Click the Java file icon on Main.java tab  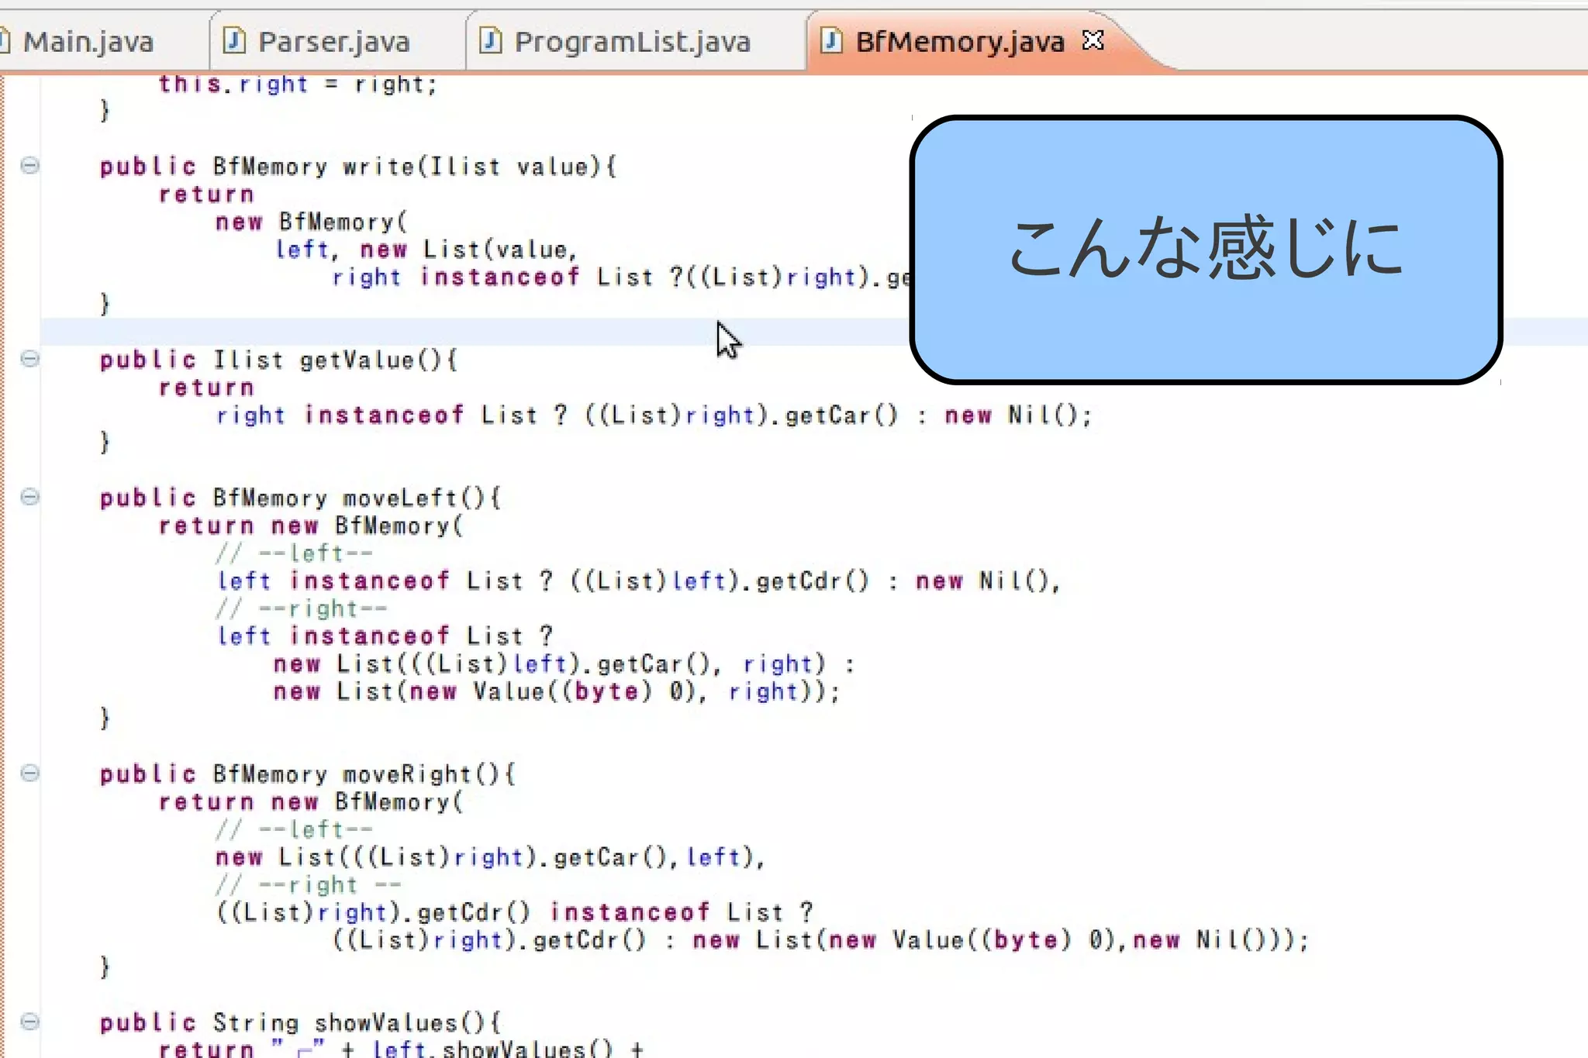5,40
